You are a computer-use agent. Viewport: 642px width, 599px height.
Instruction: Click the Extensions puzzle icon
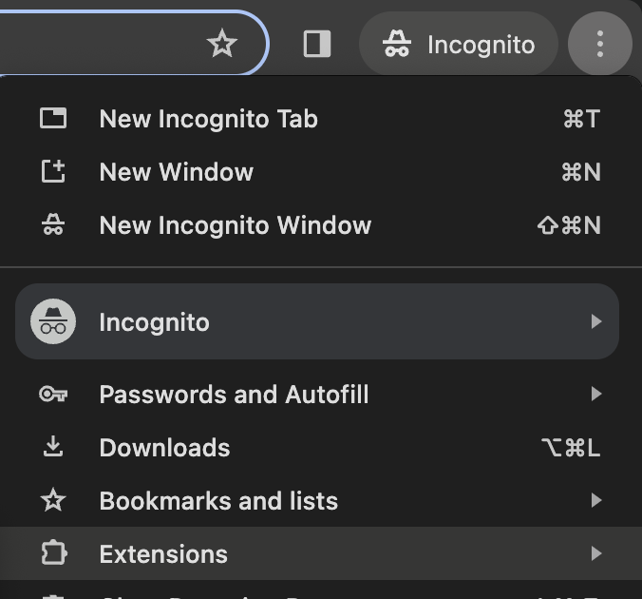point(53,554)
